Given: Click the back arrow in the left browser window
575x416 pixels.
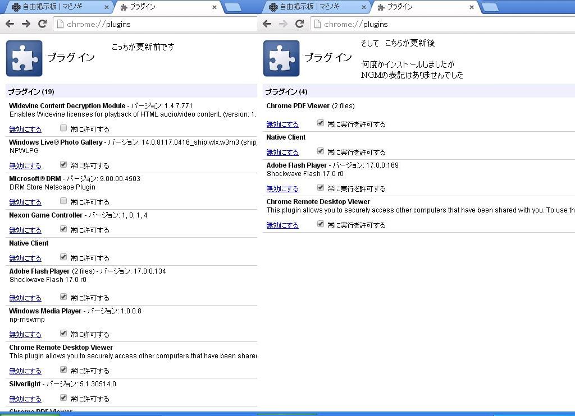Looking at the screenshot, I should click(10, 24).
